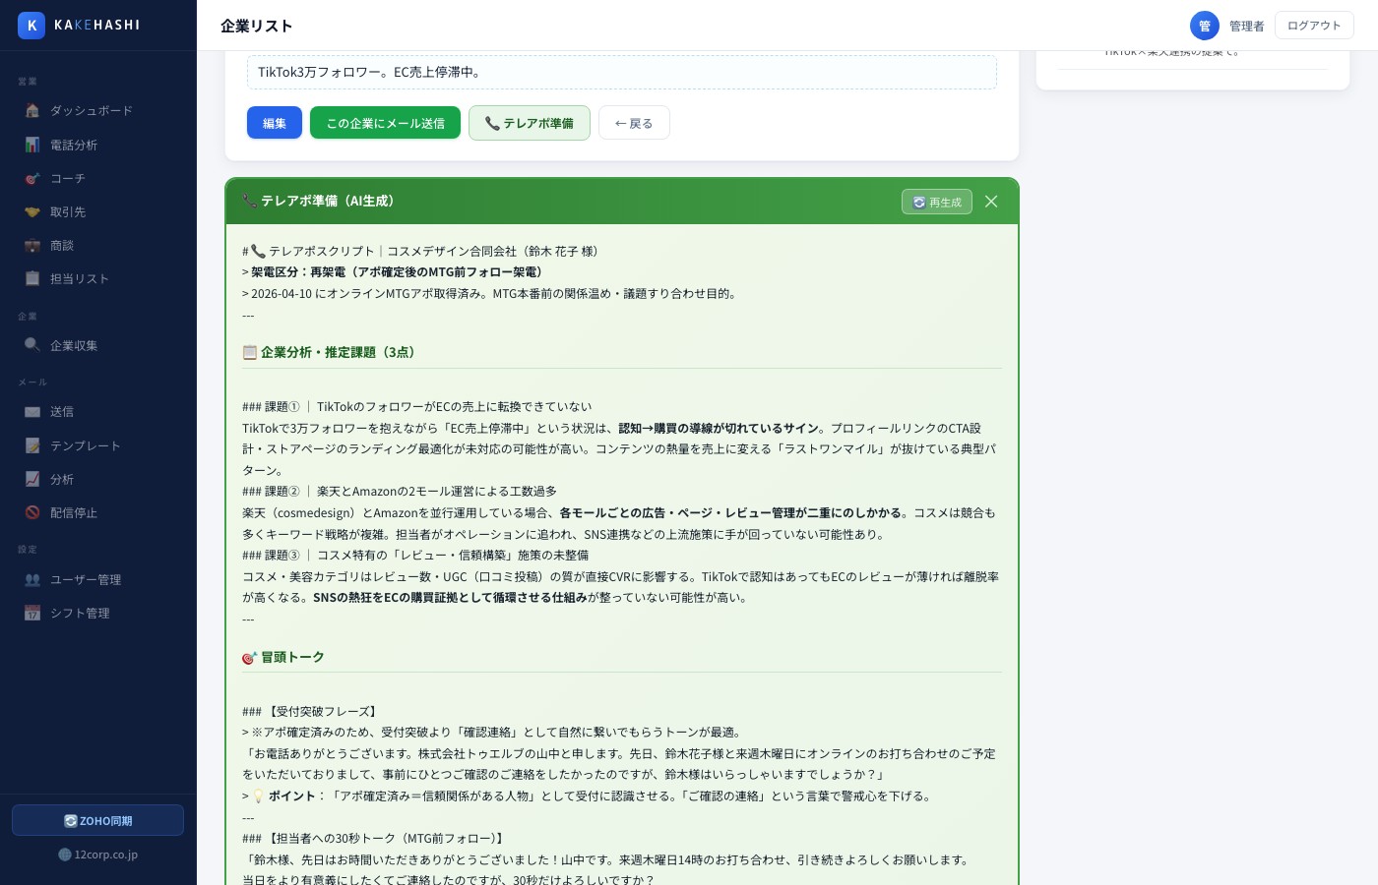Screen dimensions: 1378x885
Task: Select the 電話分析 bar chart icon
Action: 32,145
